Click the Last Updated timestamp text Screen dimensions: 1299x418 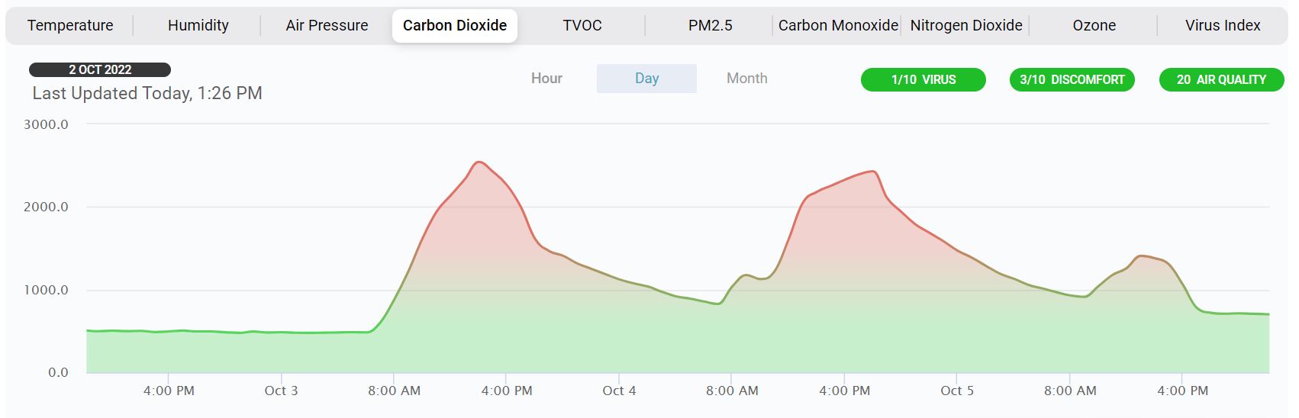[147, 93]
